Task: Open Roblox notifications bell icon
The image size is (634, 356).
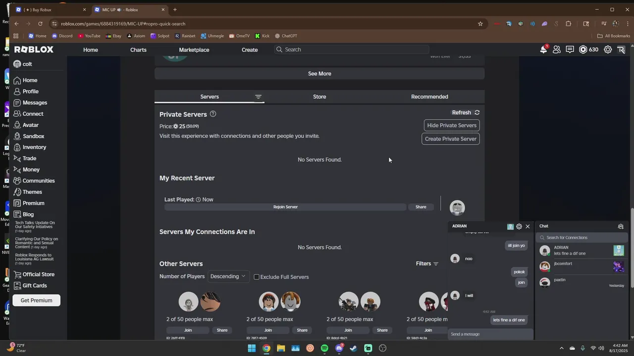Action: [x=543, y=49]
